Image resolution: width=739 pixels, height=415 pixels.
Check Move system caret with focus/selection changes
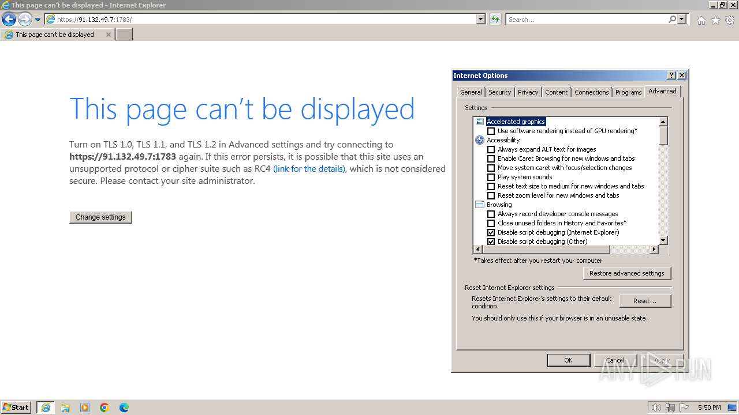[491, 168]
